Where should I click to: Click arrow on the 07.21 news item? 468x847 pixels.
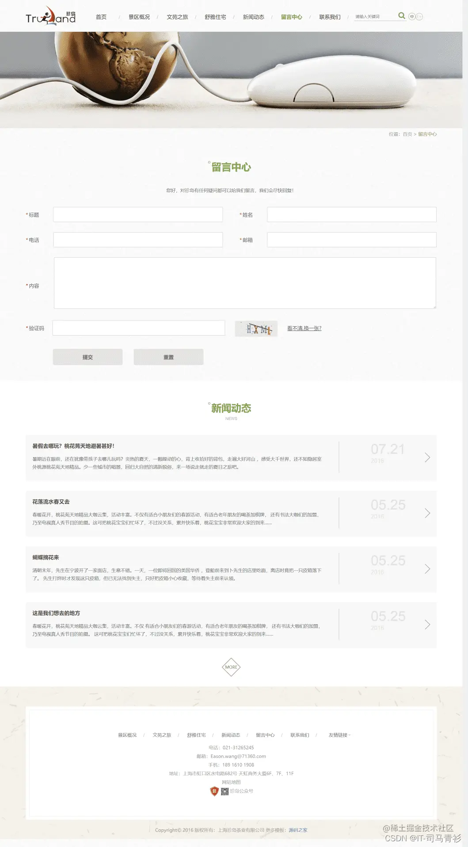tap(427, 458)
